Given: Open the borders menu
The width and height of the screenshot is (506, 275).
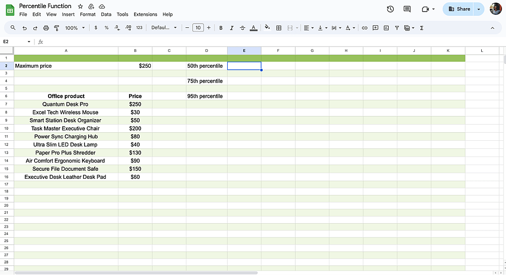Looking at the screenshot, I should (279, 28).
